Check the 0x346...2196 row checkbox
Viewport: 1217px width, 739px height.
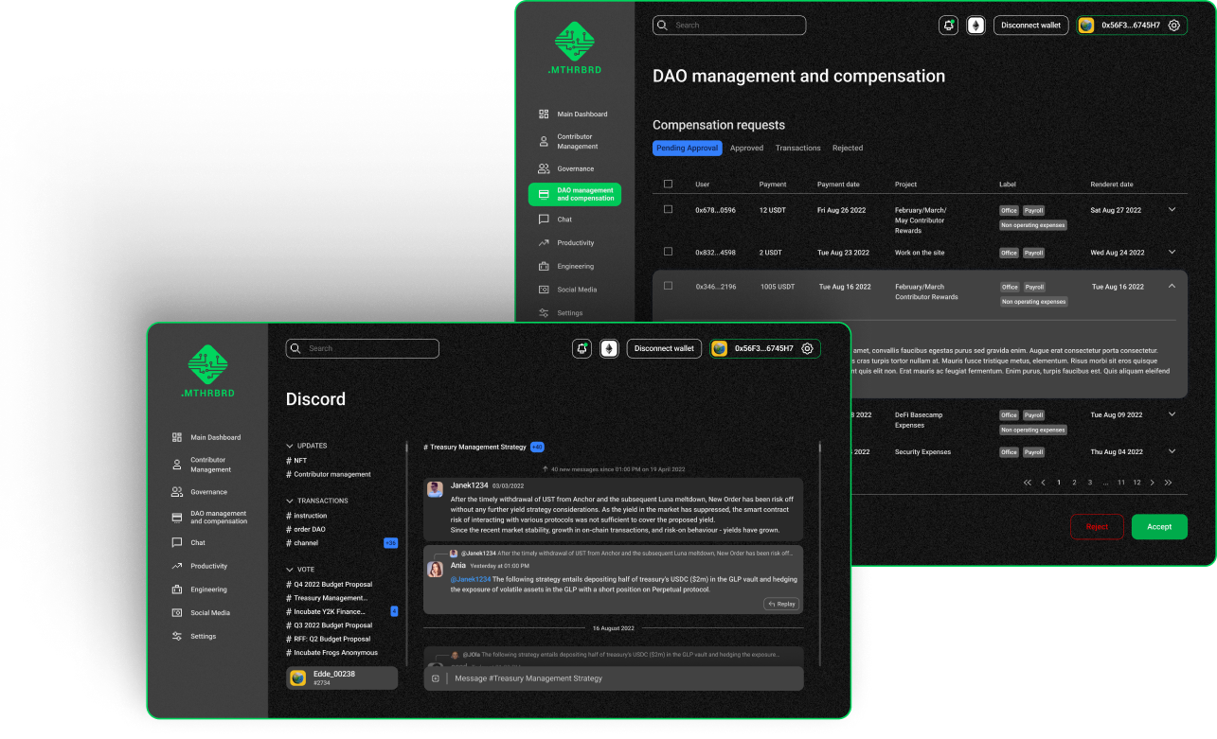[668, 285]
